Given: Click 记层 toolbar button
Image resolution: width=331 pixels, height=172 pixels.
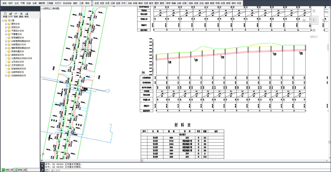Looking at the screenshot, I should (x=113, y=3).
